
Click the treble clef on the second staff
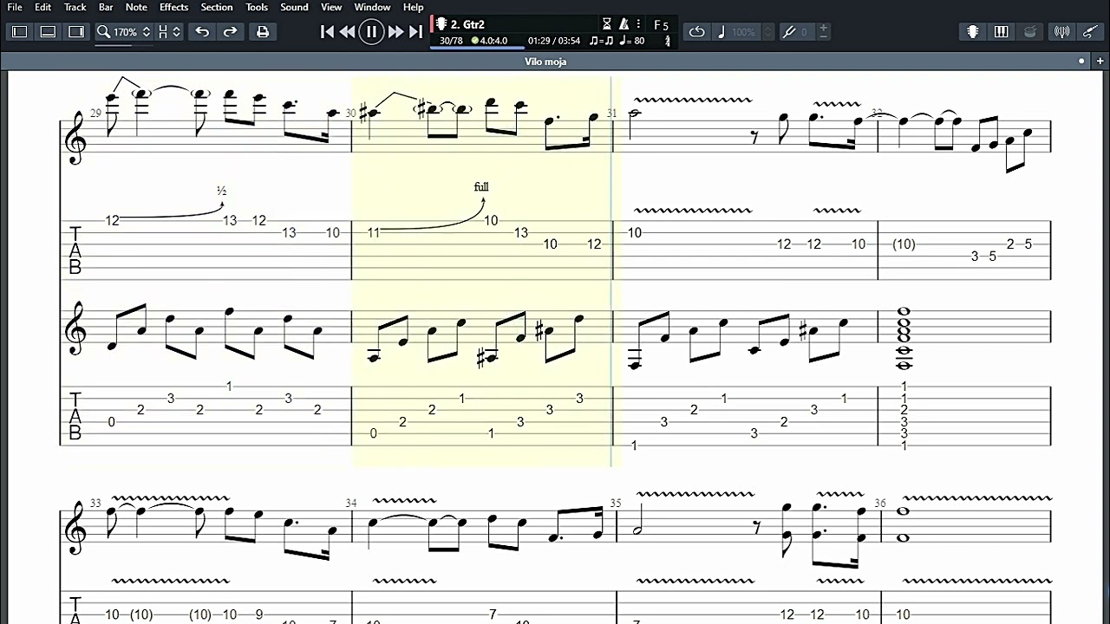pyautogui.click(x=76, y=330)
